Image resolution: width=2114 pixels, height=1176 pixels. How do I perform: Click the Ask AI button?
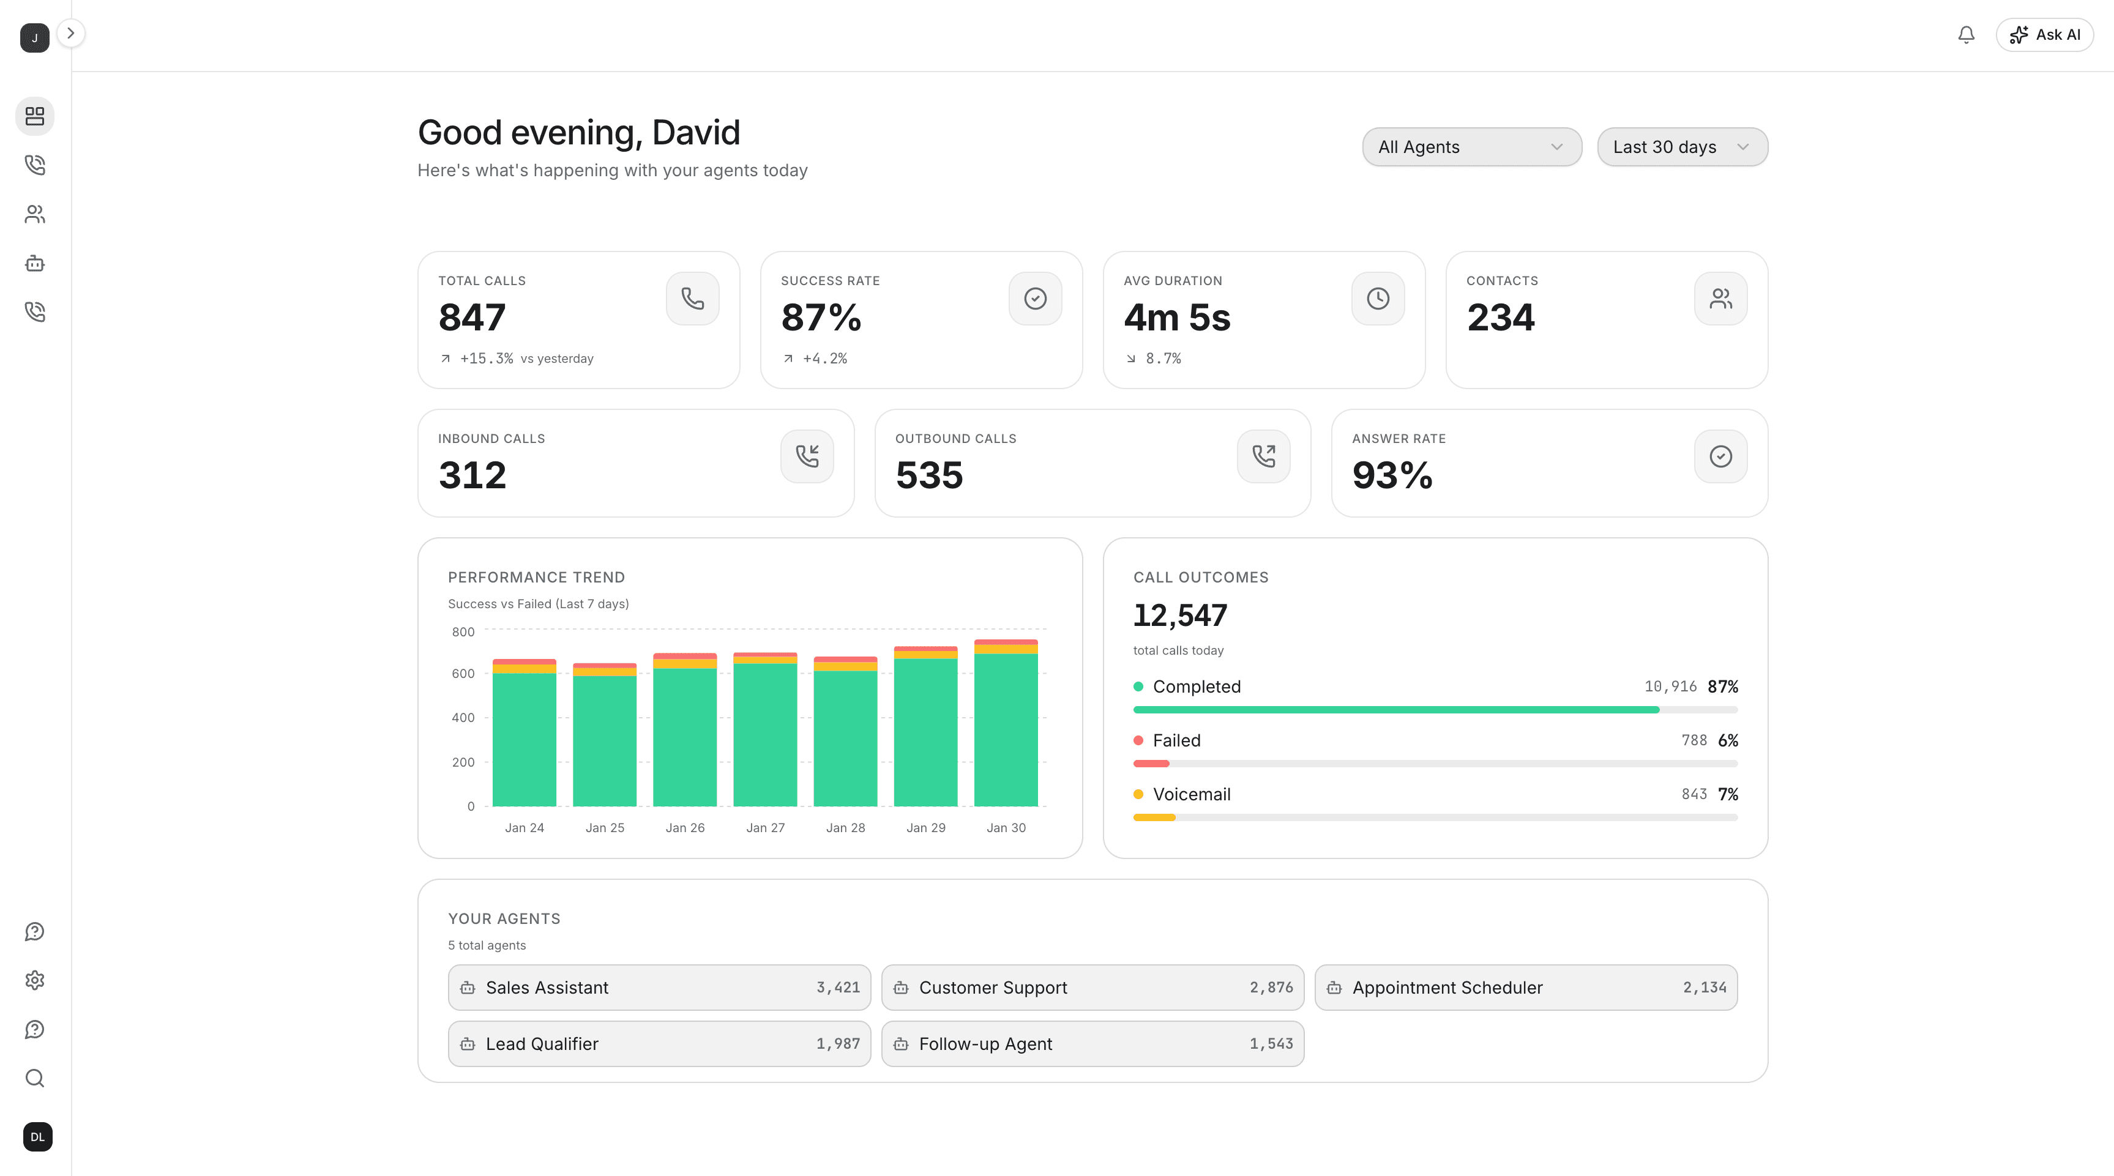(x=2044, y=34)
